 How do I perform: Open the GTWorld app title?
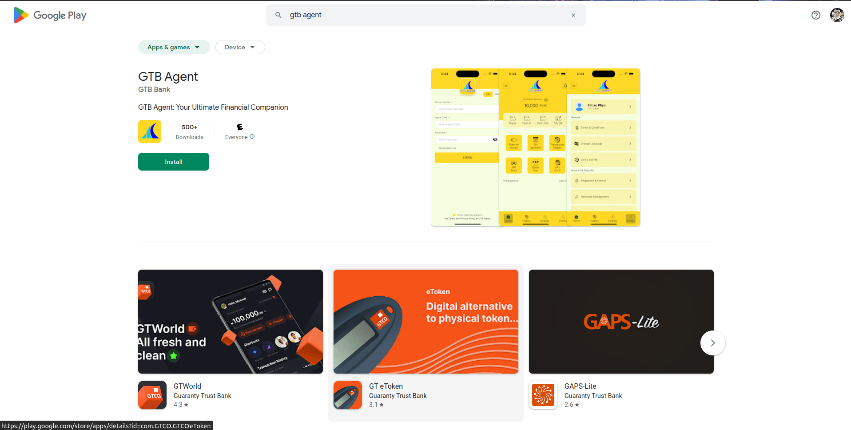pyautogui.click(x=187, y=386)
